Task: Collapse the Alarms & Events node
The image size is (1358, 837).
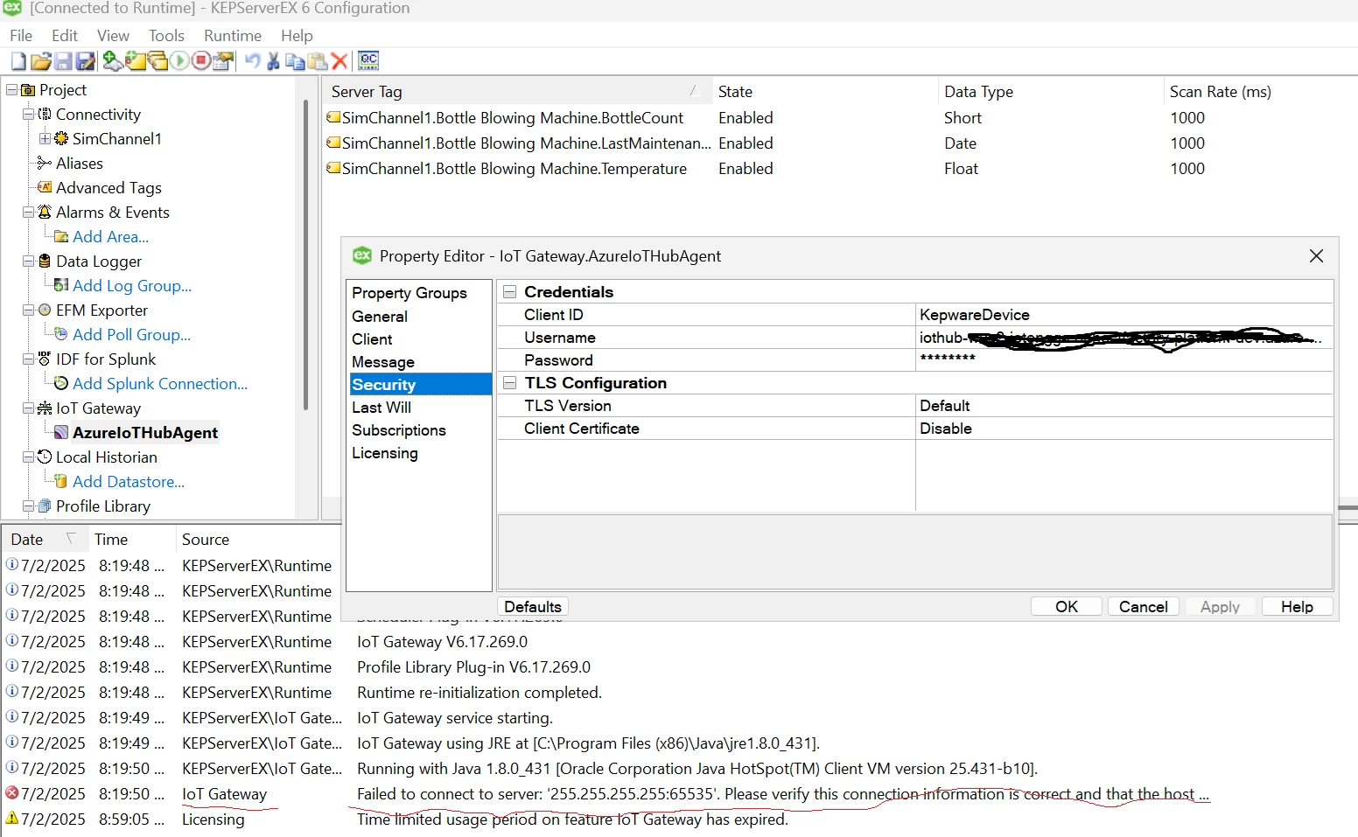Action: coord(29,212)
